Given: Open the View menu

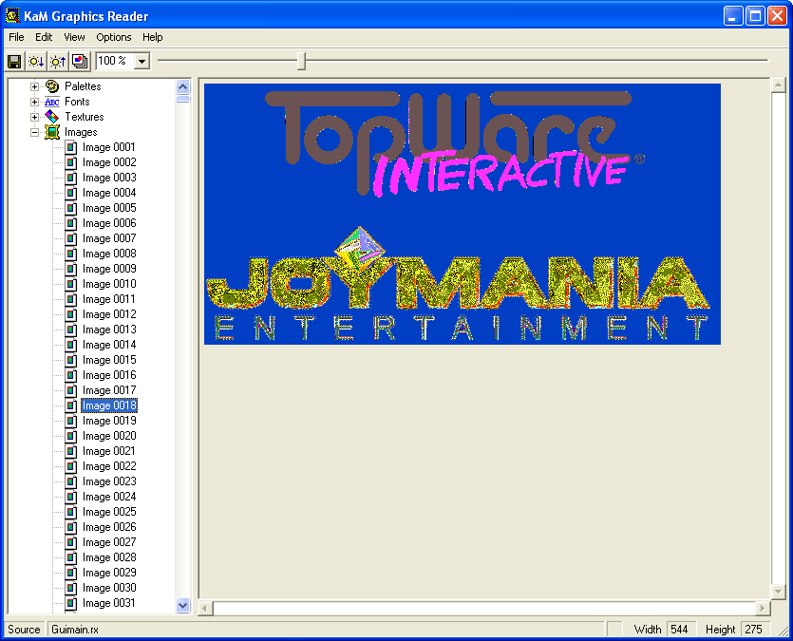Looking at the screenshot, I should click(74, 37).
